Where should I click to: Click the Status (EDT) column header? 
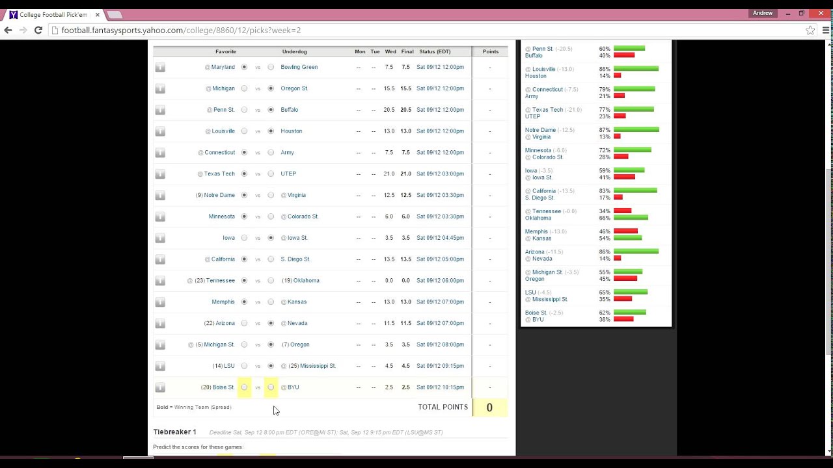pos(435,51)
